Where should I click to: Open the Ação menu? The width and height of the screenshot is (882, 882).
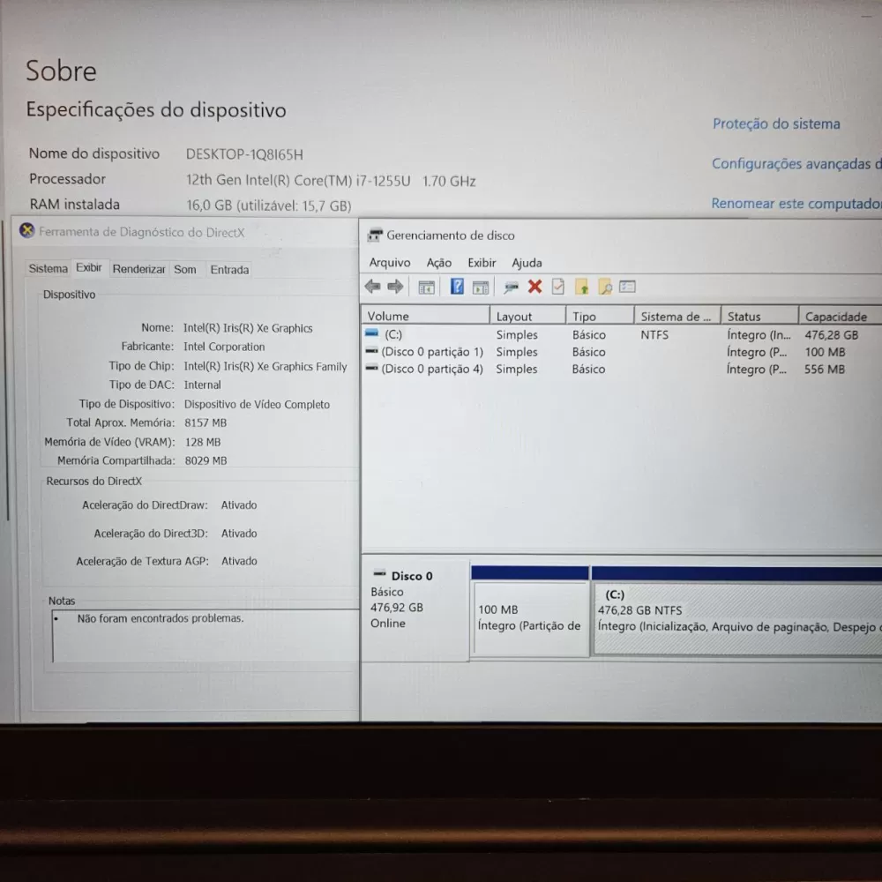coord(438,263)
